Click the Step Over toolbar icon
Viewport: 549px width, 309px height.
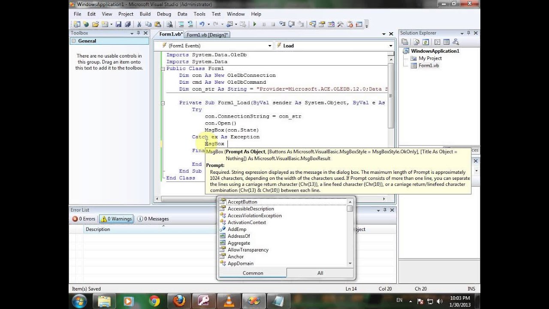(x=292, y=24)
